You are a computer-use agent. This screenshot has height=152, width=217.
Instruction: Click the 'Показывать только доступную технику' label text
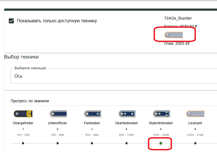pyautogui.click(x=57, y=21)
